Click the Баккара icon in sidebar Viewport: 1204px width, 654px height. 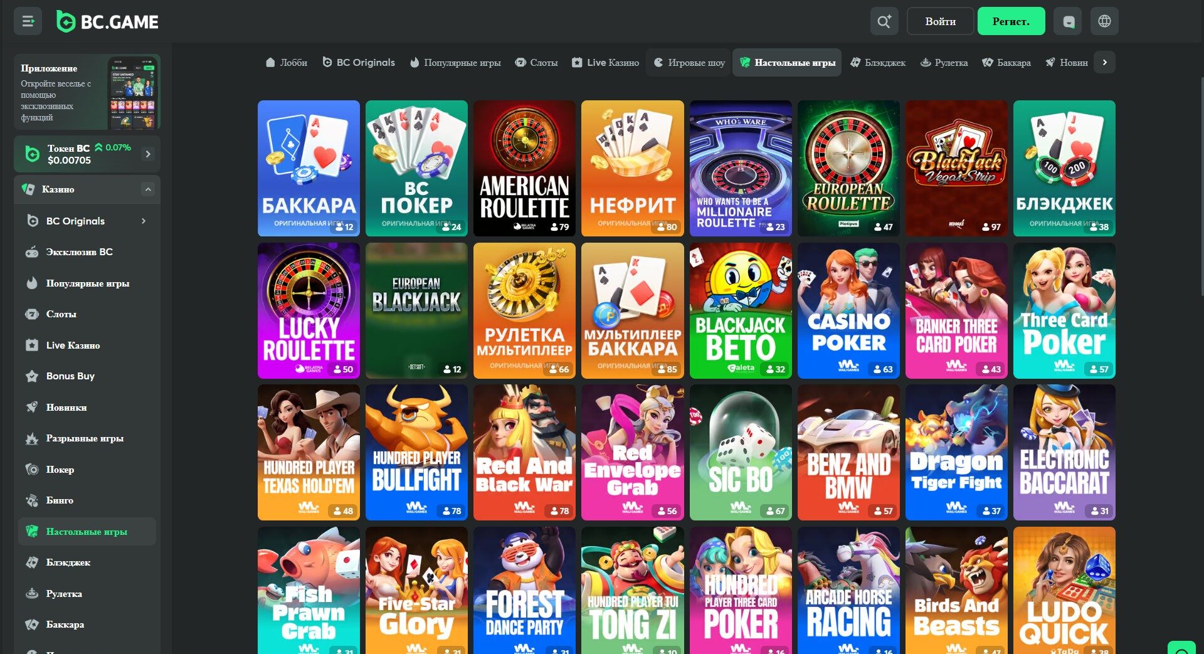[32, 625]
